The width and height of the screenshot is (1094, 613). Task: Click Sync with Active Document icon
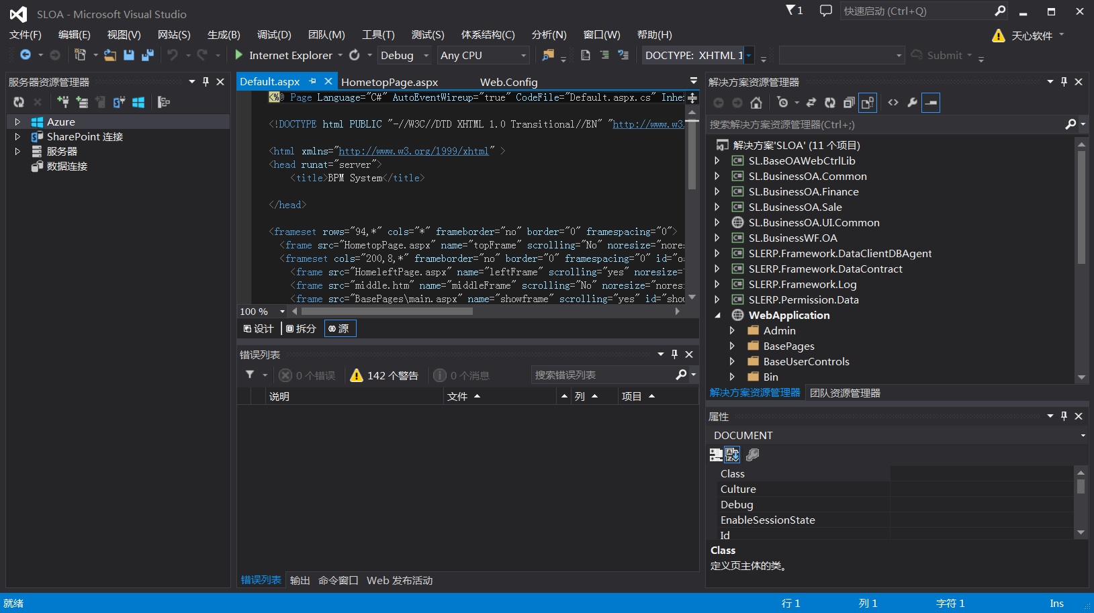coord(811,103)
